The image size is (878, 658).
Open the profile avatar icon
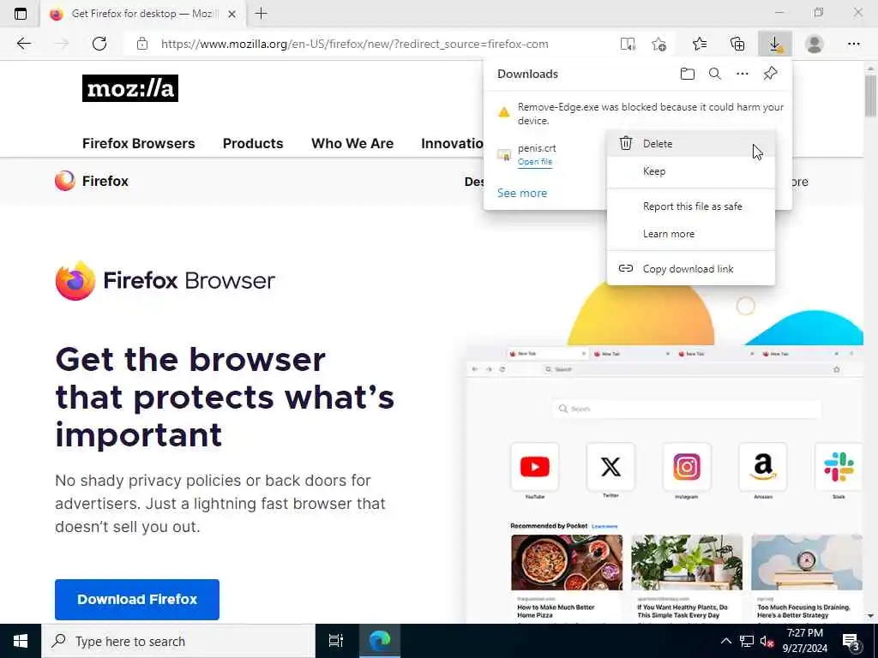[x=815, y=44]
